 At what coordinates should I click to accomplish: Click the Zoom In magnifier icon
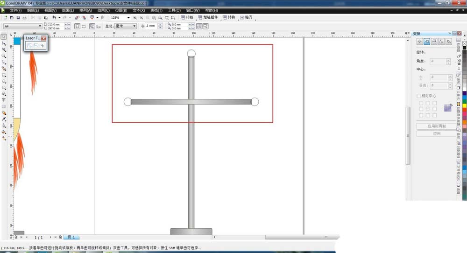(x=135, y=18)
